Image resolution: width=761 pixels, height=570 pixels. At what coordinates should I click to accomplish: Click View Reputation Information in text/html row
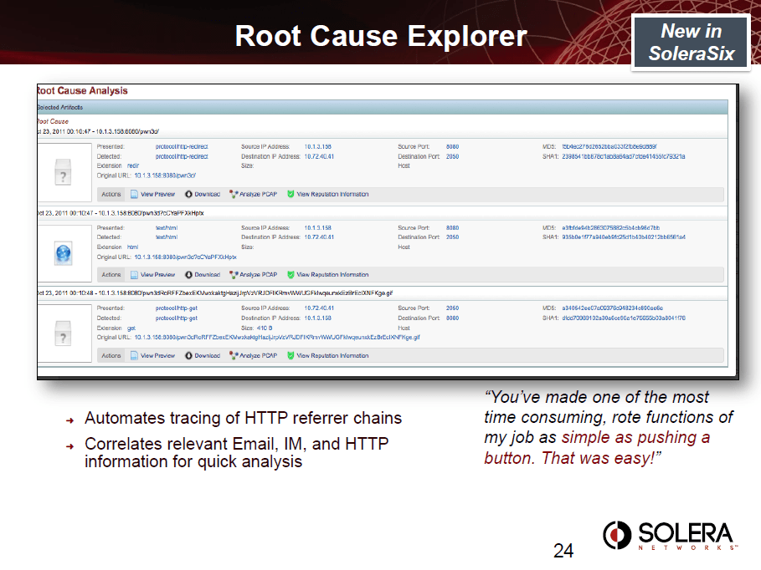point(332,275)
